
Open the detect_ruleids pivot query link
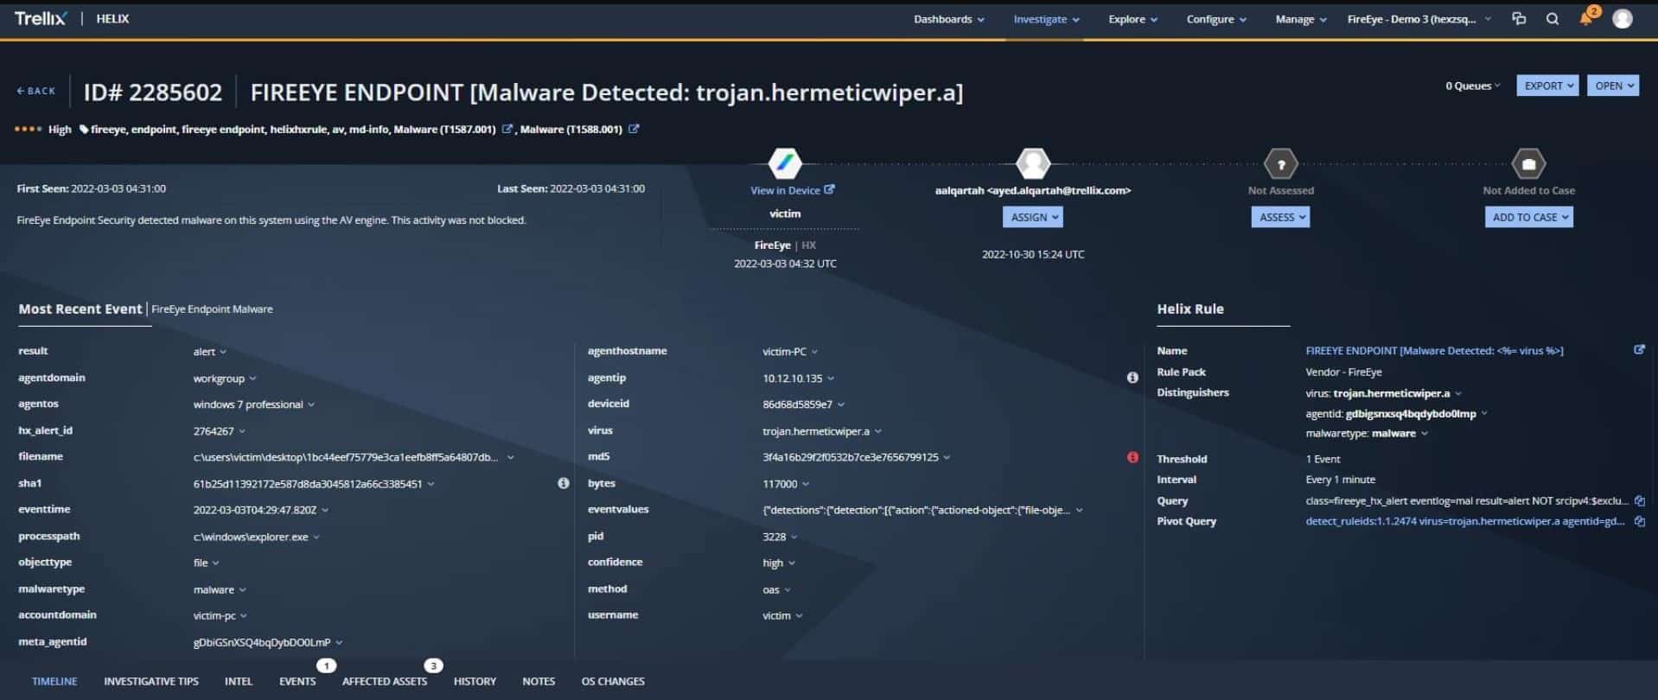coord(1465,521)
